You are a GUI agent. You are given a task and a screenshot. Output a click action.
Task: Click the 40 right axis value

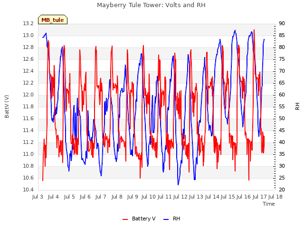282,142
